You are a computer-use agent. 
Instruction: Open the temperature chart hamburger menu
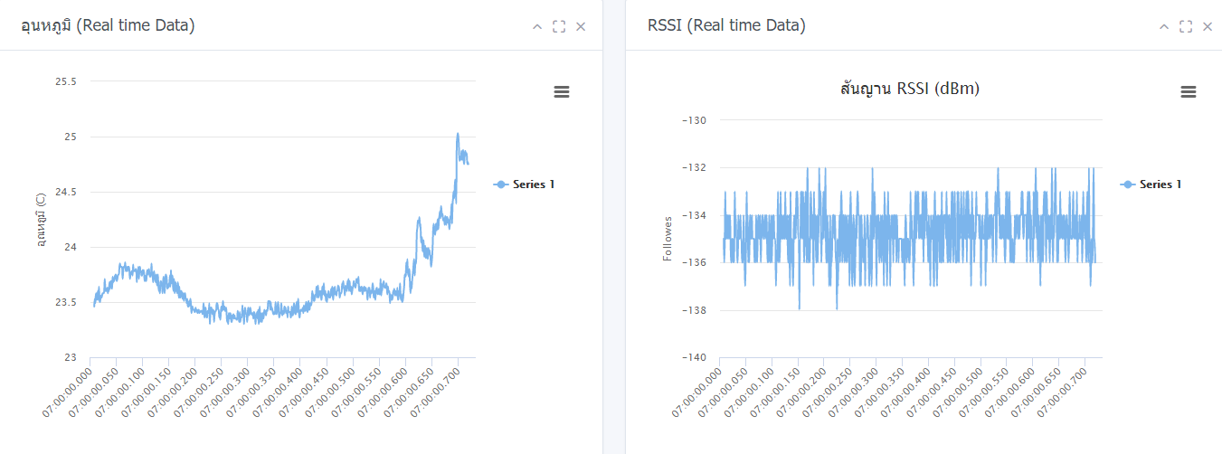tap(562, 91)
